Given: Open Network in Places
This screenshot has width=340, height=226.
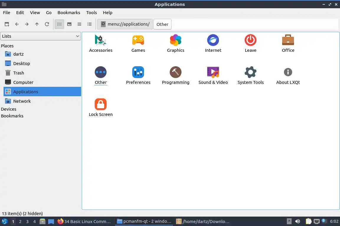Looking at the screenshot, I should [x=42, y=101].
